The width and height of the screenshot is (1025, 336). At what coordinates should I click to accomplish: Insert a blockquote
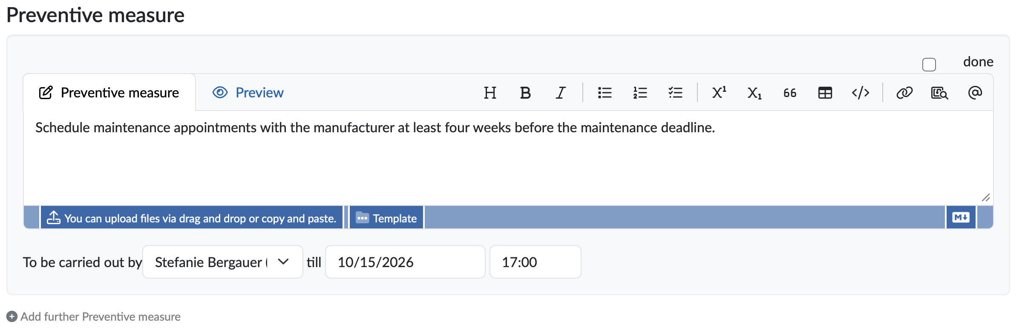tap(790, 93)
